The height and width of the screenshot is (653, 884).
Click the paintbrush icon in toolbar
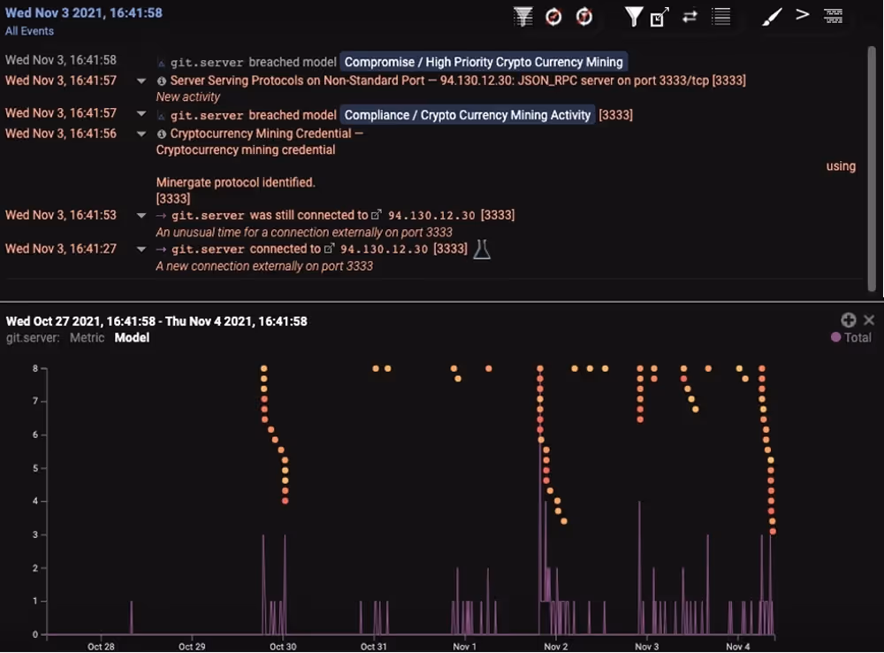[772, 16]
